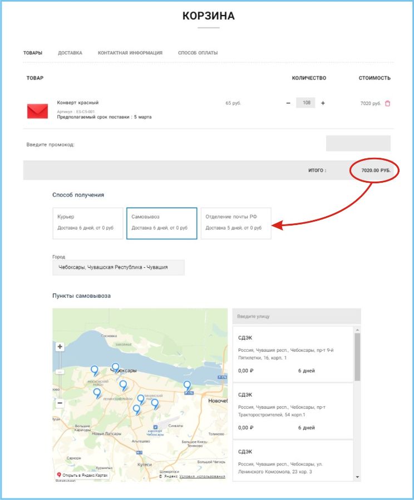The image size is (414, 500).
Task: Open the Условия использования link
Action: (x=203, y=477)
